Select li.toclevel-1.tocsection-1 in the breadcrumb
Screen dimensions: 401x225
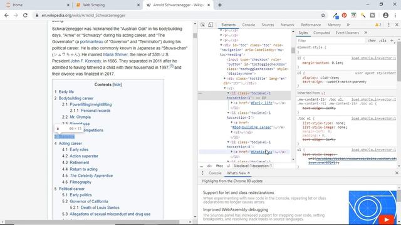click(253, 166)
